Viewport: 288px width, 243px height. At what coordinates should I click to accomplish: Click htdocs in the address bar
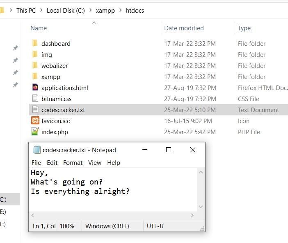(x=135, y=11)
